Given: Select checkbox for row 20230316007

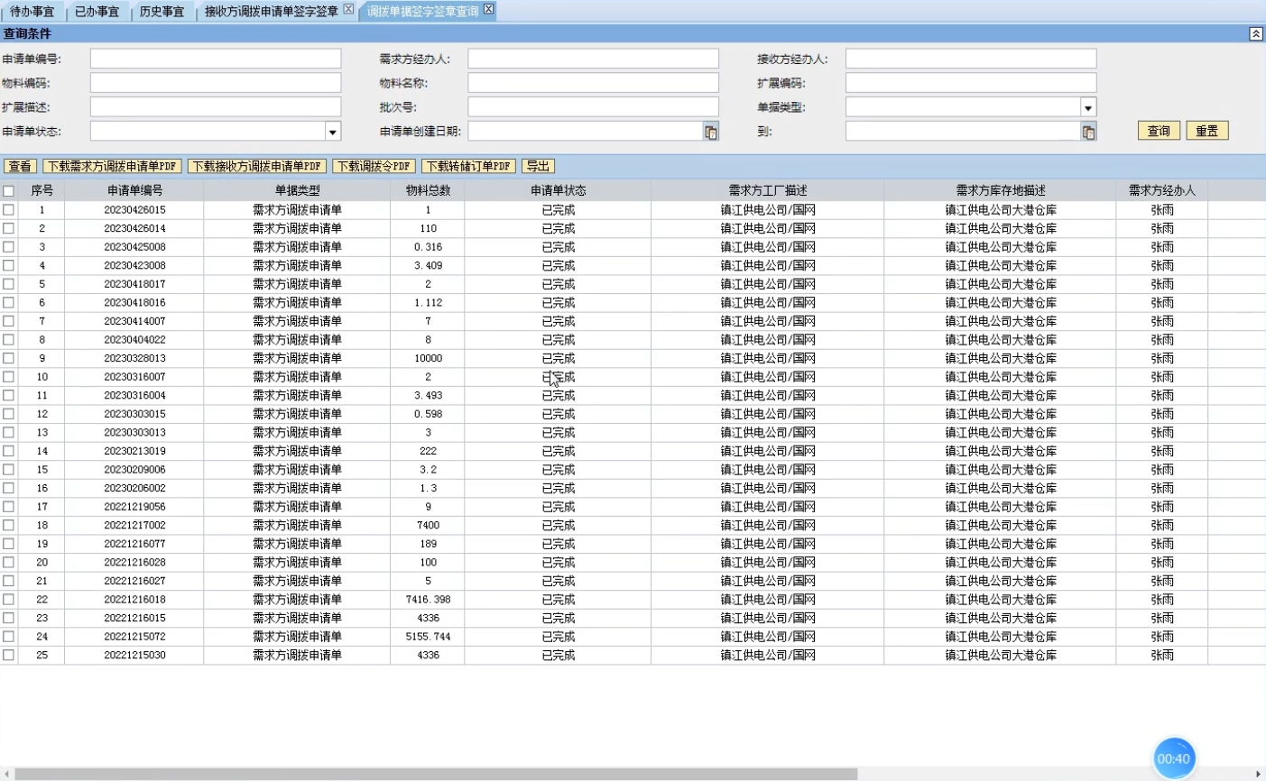Looking at the screenshot, I should point(9,377).
